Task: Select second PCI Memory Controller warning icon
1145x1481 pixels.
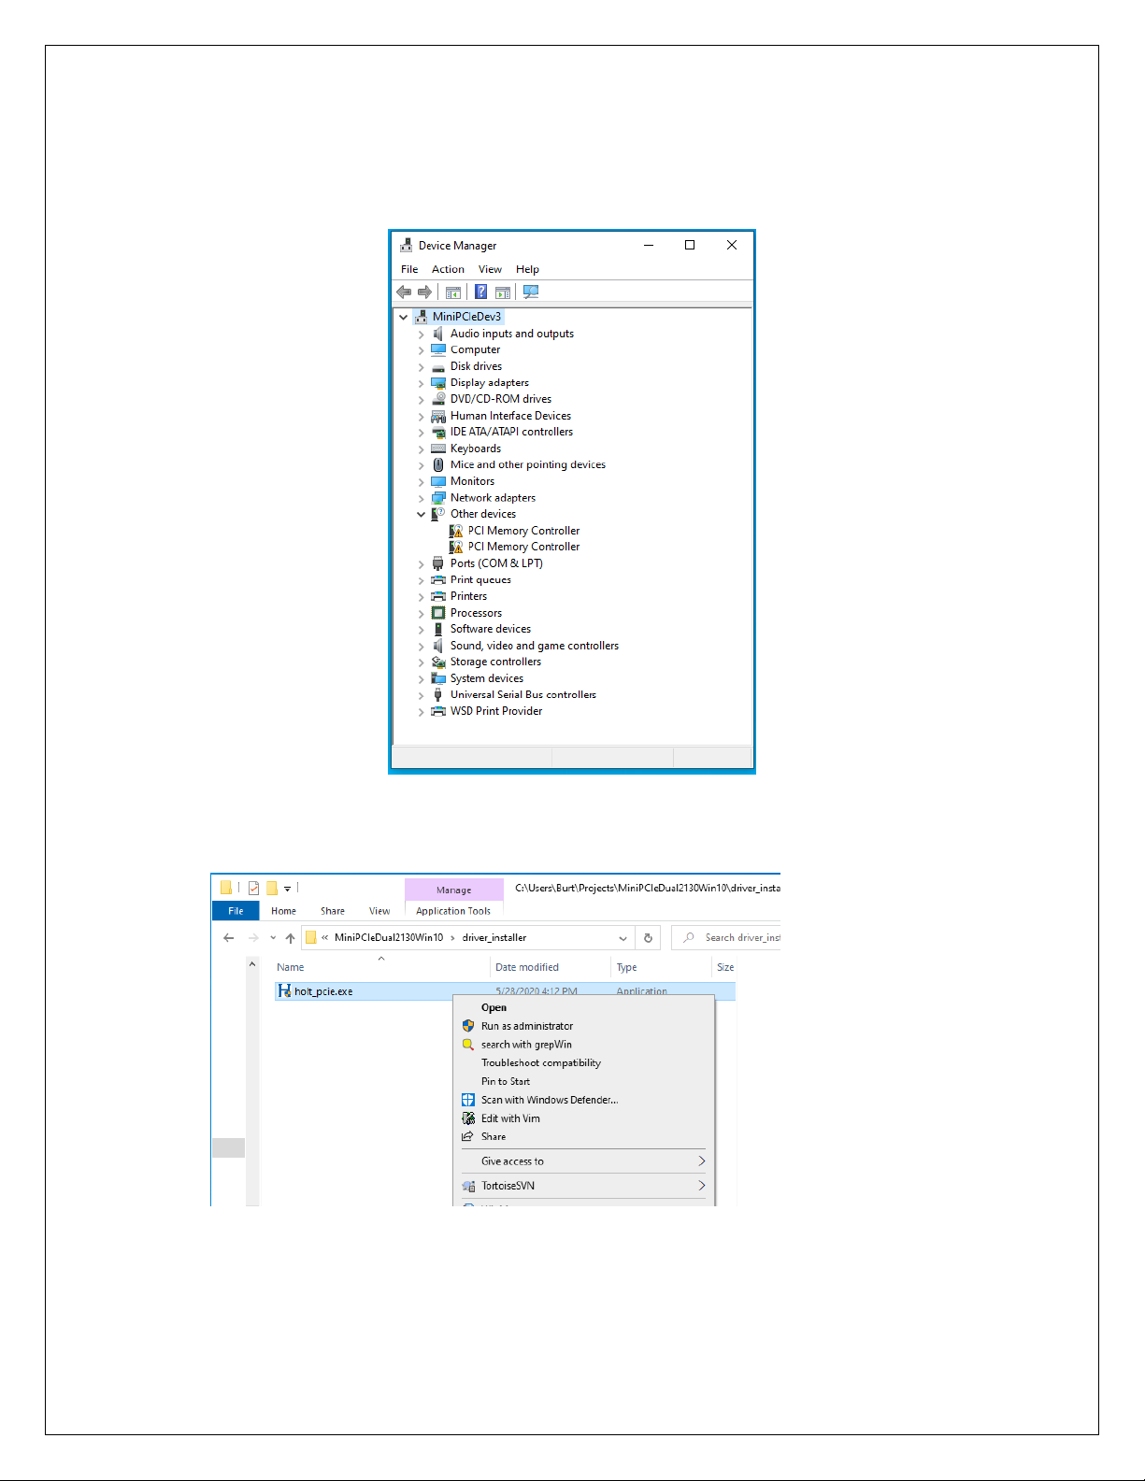Action: pyautogui.click(x=456, y=547)
